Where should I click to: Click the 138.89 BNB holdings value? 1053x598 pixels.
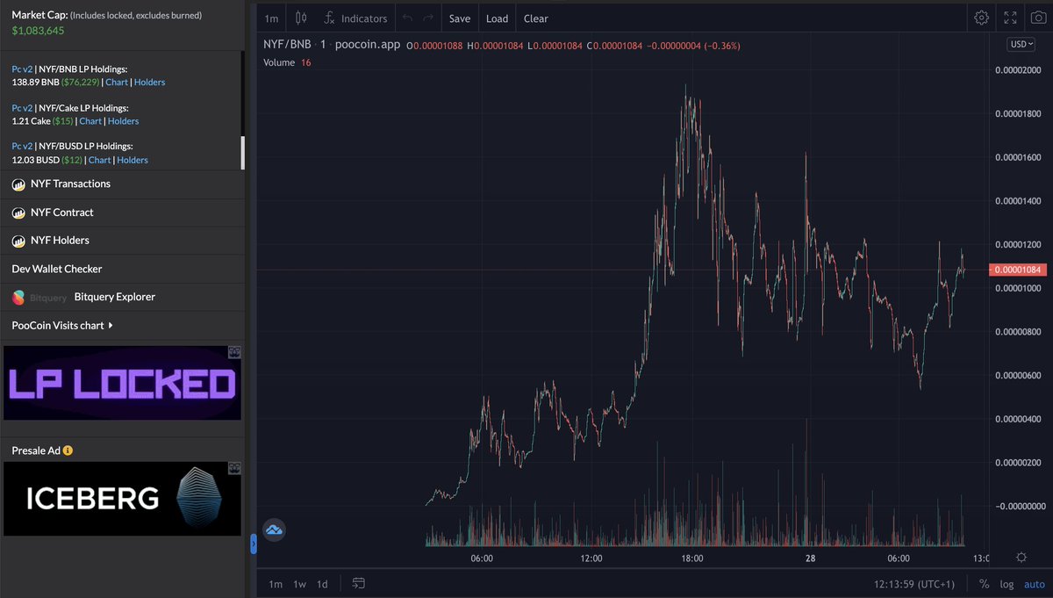[34, 83]
